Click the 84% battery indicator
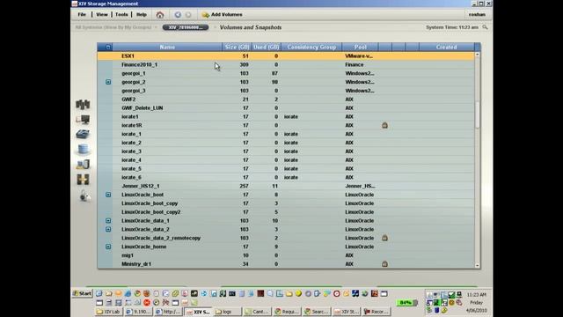 click(406, 303)
